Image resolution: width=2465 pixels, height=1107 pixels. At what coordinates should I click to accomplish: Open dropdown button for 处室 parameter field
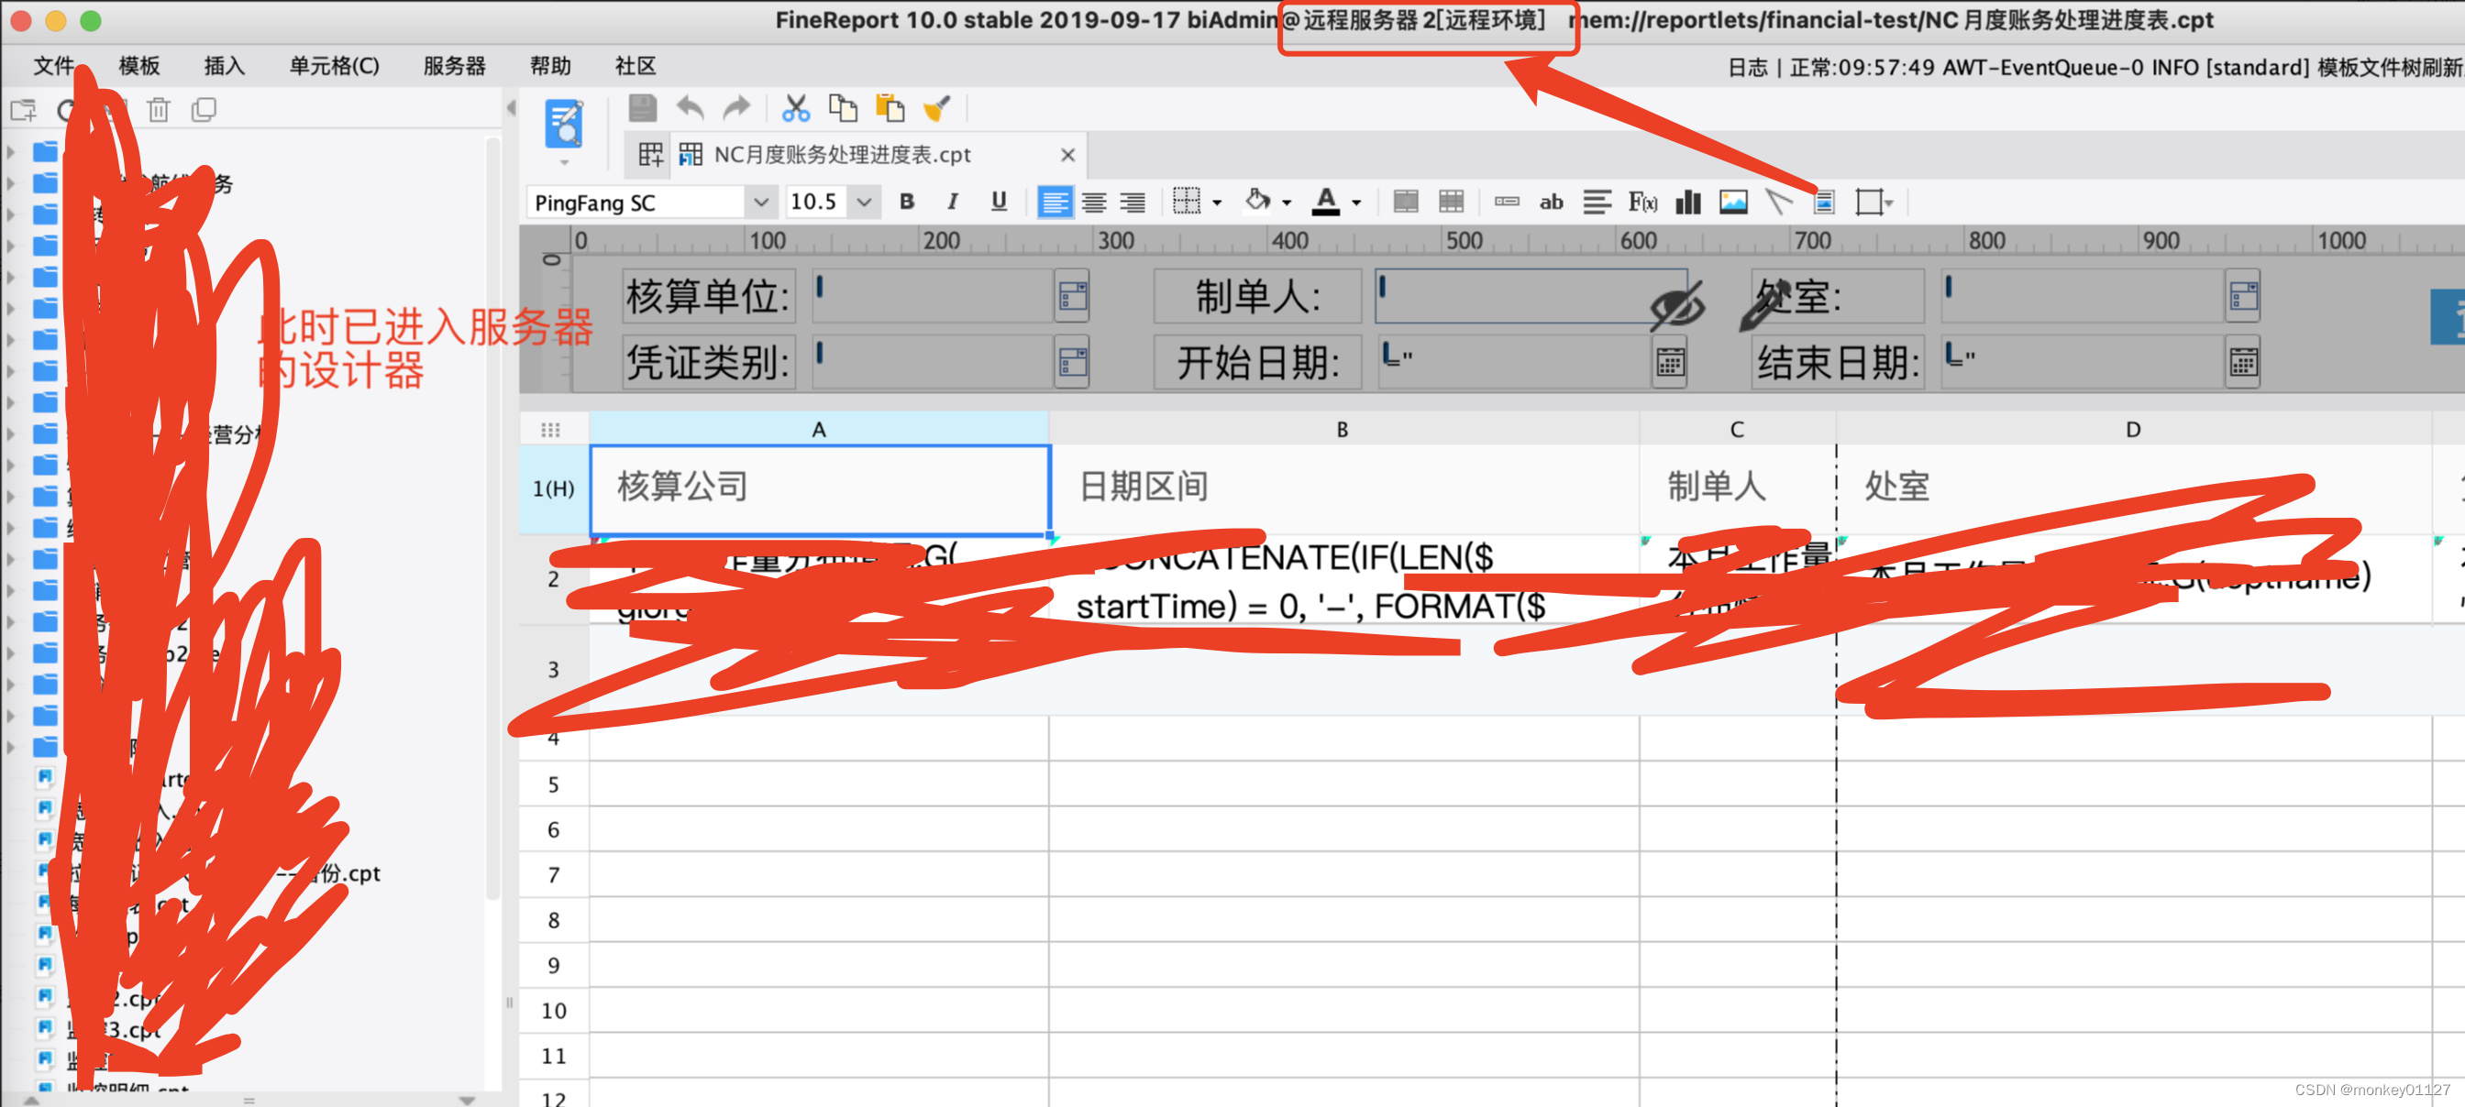click(2243, 296)
